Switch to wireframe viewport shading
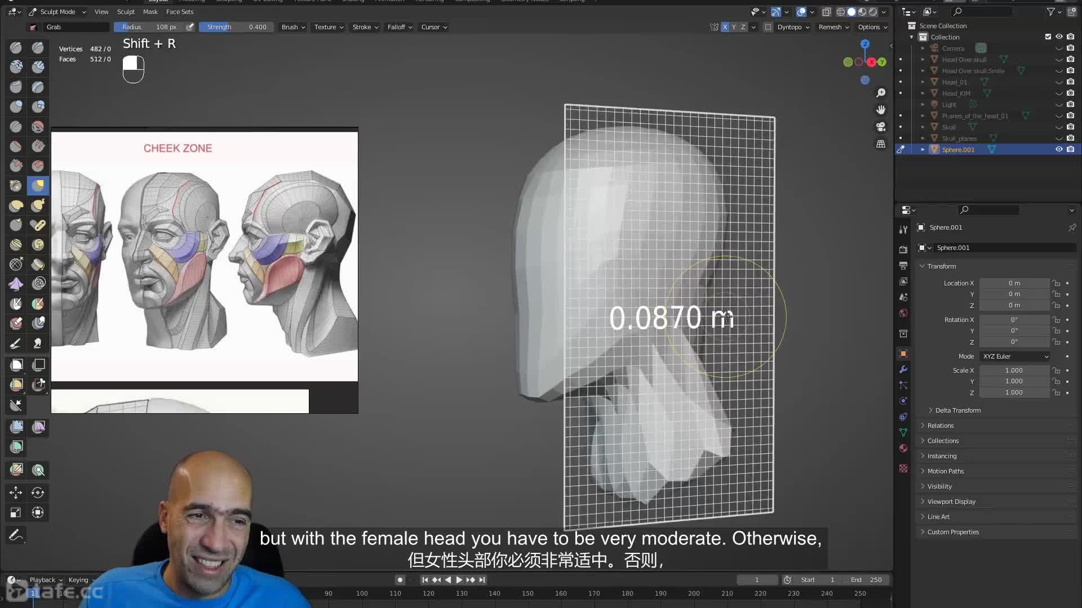Viewport: 1082px width, 608px height. [840, 12]
